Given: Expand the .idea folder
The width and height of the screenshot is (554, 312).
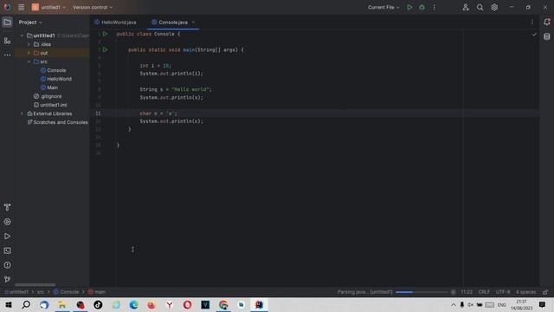Looking at the screenshot, I should click(29, 44).
